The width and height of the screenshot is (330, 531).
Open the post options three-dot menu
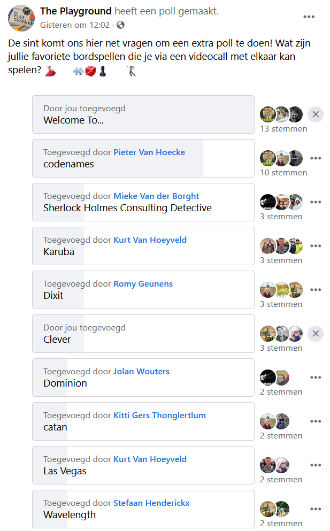coord(309,17)
